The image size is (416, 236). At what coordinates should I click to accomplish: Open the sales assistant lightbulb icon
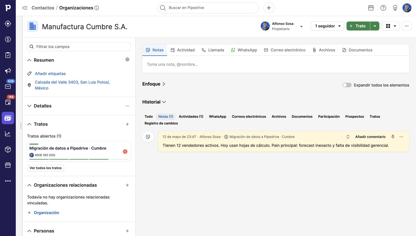tap(395, 8)
